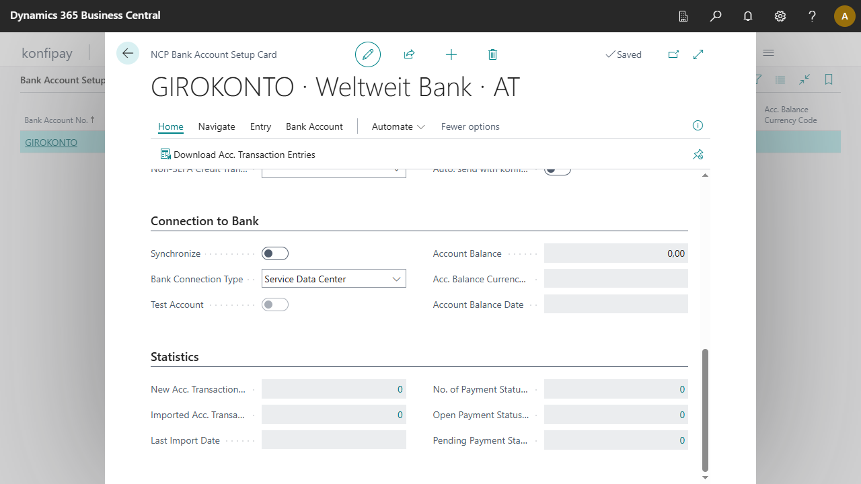Toggle Auto. send with konfipay switch

click(558, 171)
